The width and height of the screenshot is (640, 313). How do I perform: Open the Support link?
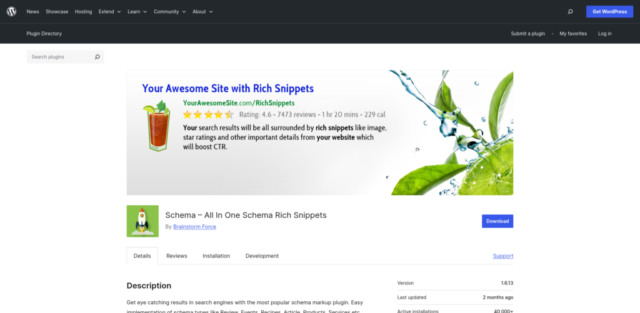(x=503, y=256)
